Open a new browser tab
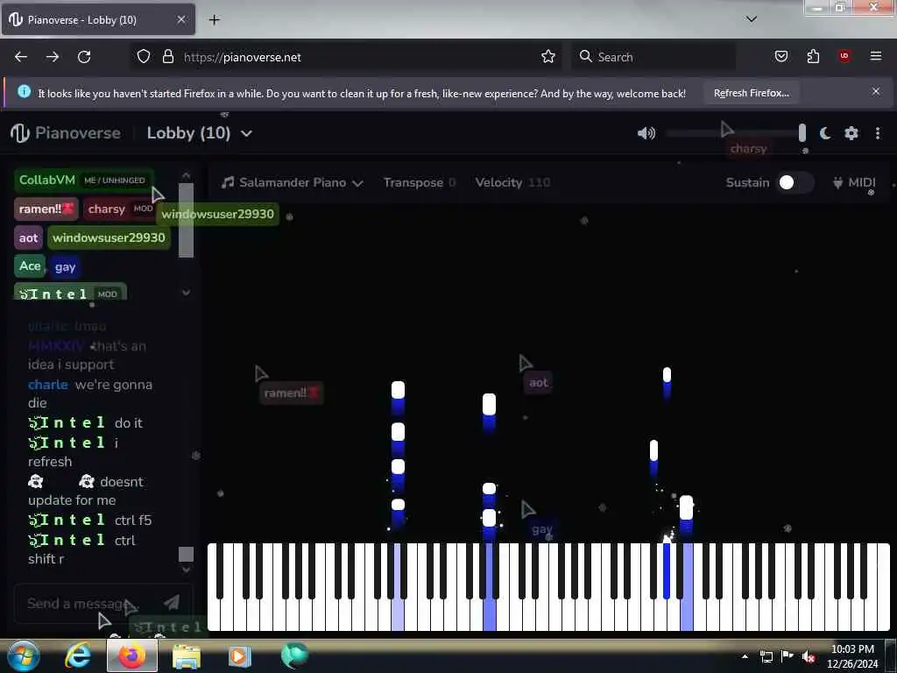The image size is (897, 673). click(215, 20)
